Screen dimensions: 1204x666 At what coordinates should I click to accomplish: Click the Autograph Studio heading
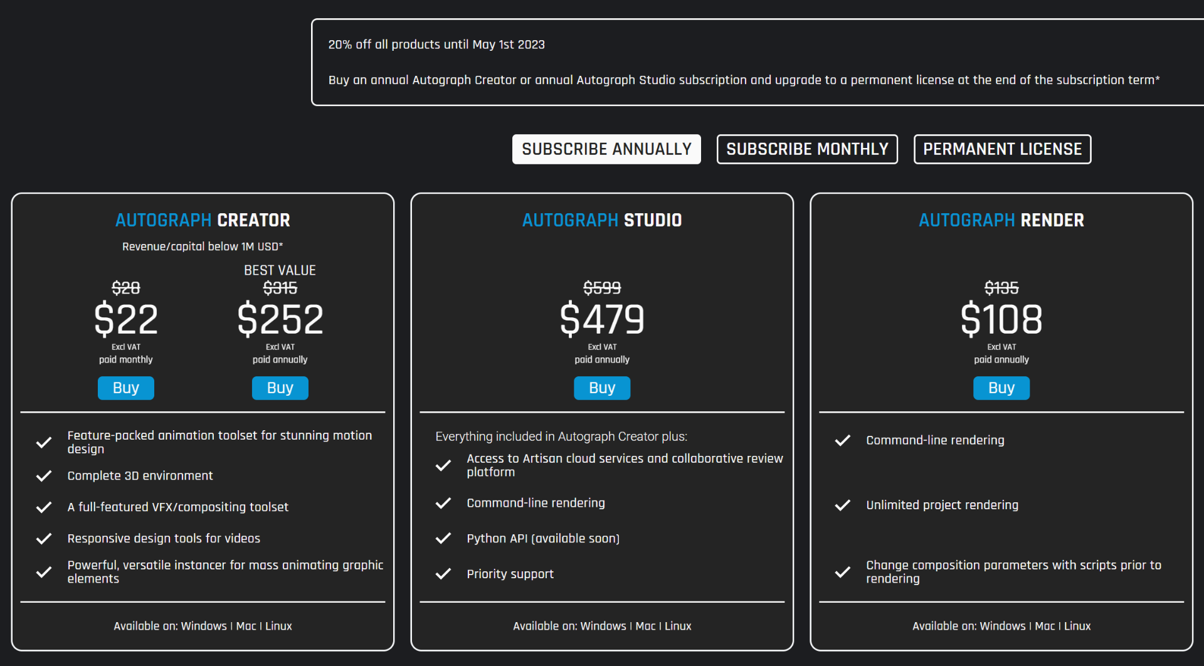602,220
